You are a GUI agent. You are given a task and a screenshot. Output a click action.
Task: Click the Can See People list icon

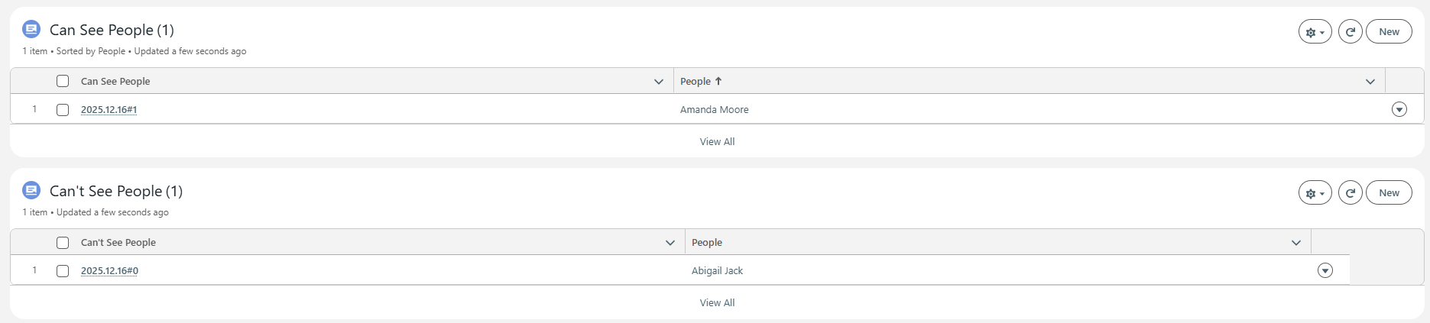pos(31,30)
